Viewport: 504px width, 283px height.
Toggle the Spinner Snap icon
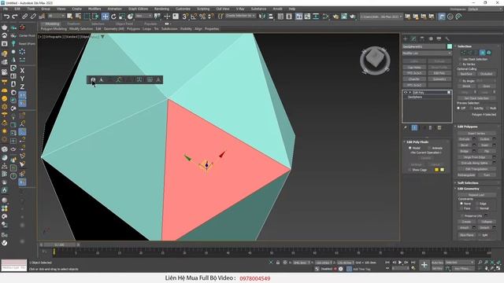210,17
